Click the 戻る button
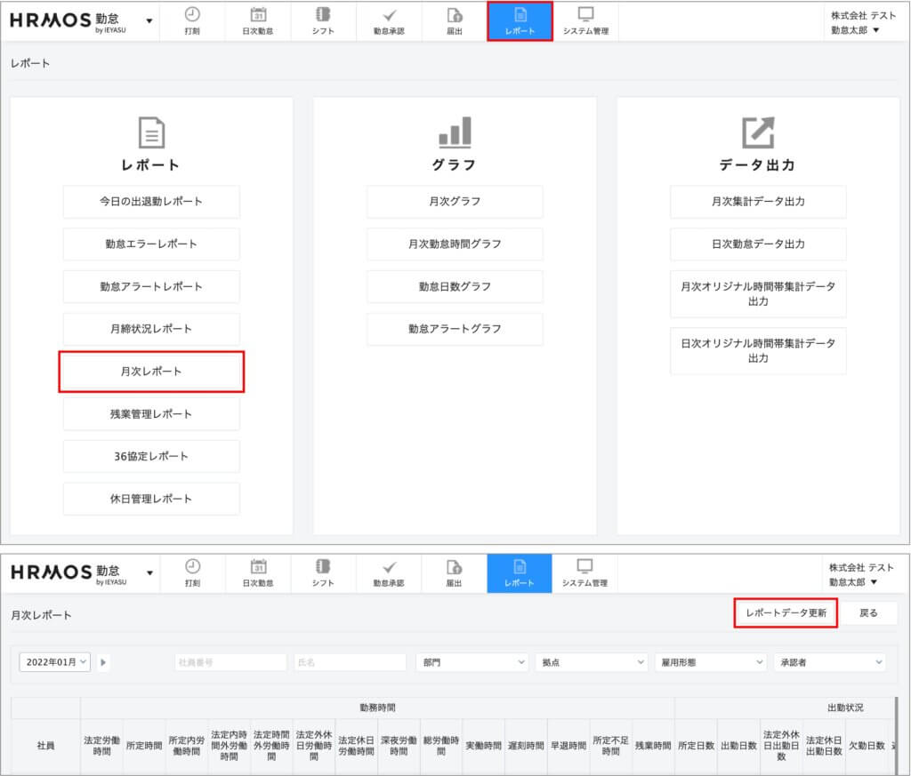911x776 pixels. coord(868,613)
